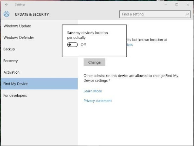Viewport: 194px width, 146px height.
Task: Go back with the Settings arrow
Action: click(6, 5)
